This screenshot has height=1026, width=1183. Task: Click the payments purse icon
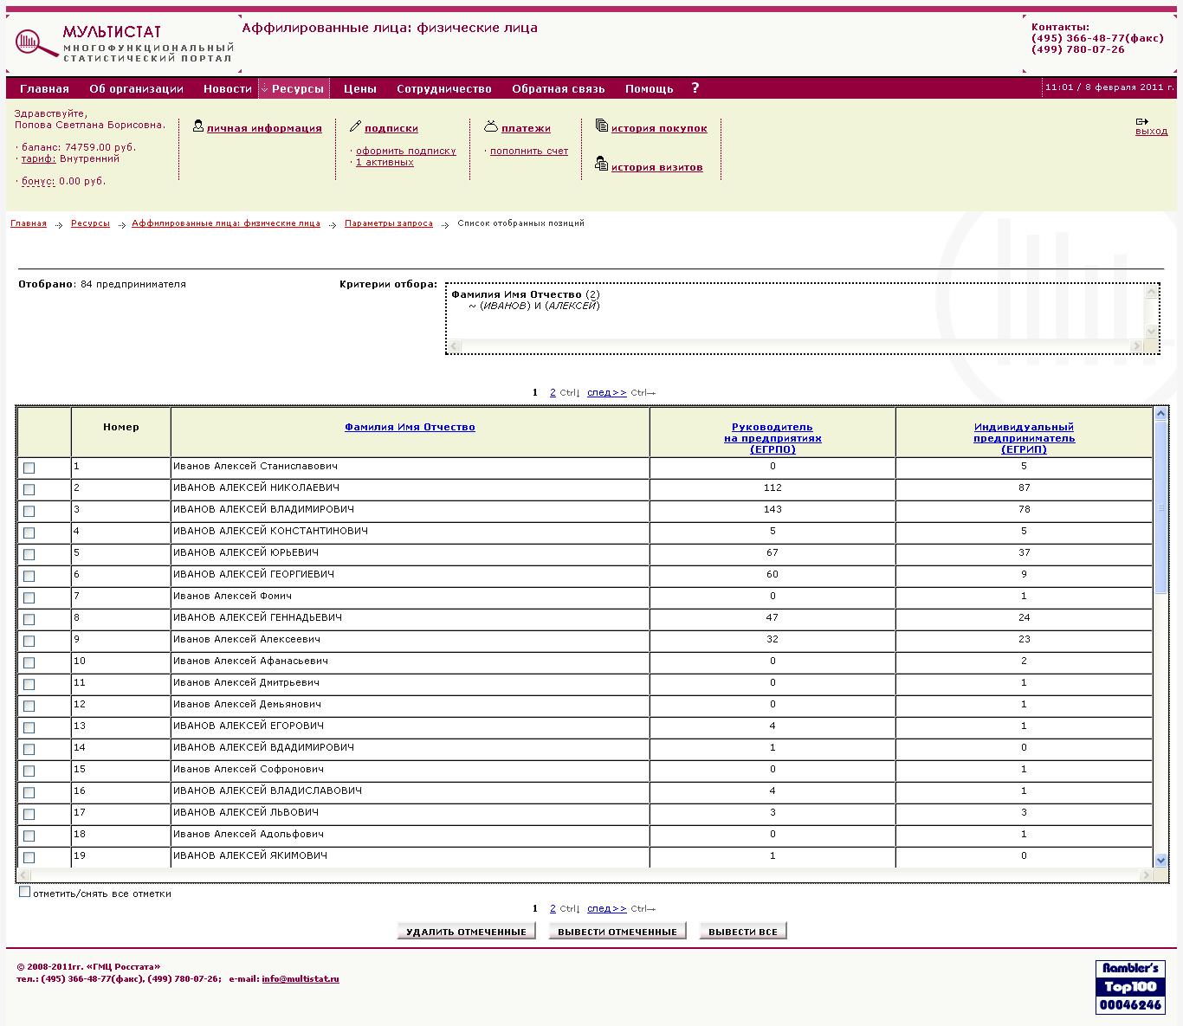[x=491, y=126]
